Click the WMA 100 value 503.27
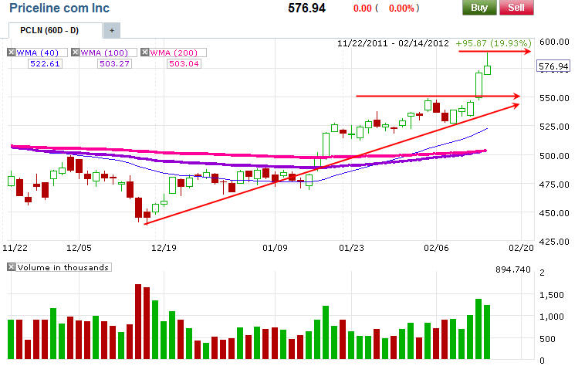This screenshot has height=366, width=585. [114, 64]
